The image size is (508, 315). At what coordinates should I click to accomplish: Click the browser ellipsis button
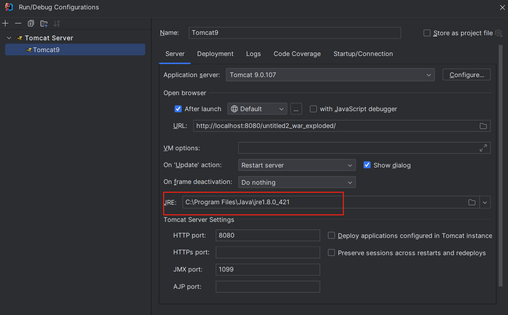coord(296,109)
